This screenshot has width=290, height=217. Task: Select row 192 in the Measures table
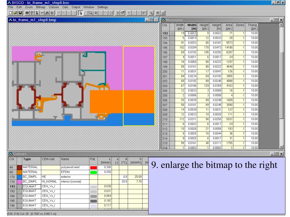pos(165,33)
